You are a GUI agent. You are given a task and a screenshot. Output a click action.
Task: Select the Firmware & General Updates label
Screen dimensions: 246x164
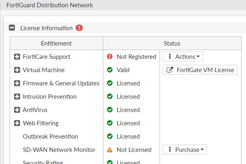(x=61, y=83)
